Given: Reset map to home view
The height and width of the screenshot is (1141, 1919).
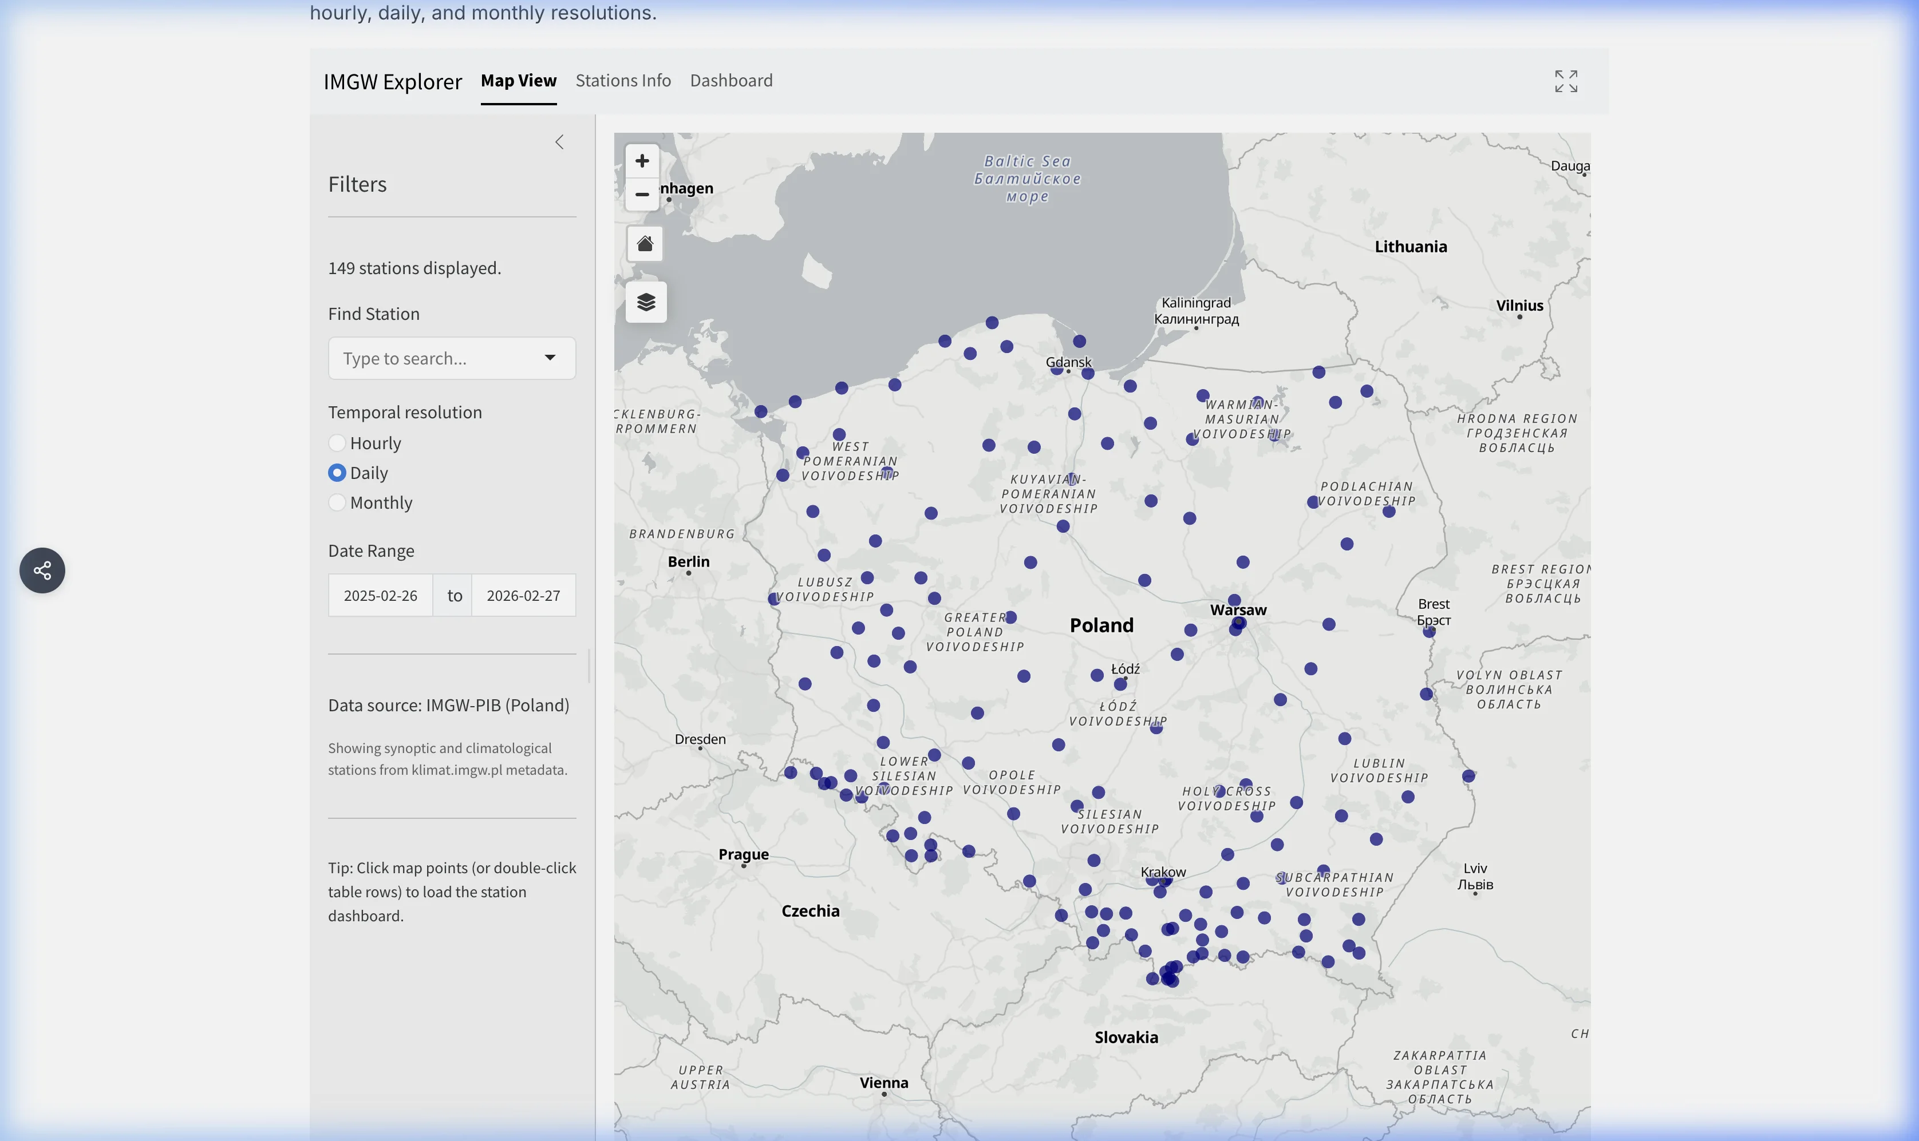Looking at the screenshot, I should click(x=645, y=244).
